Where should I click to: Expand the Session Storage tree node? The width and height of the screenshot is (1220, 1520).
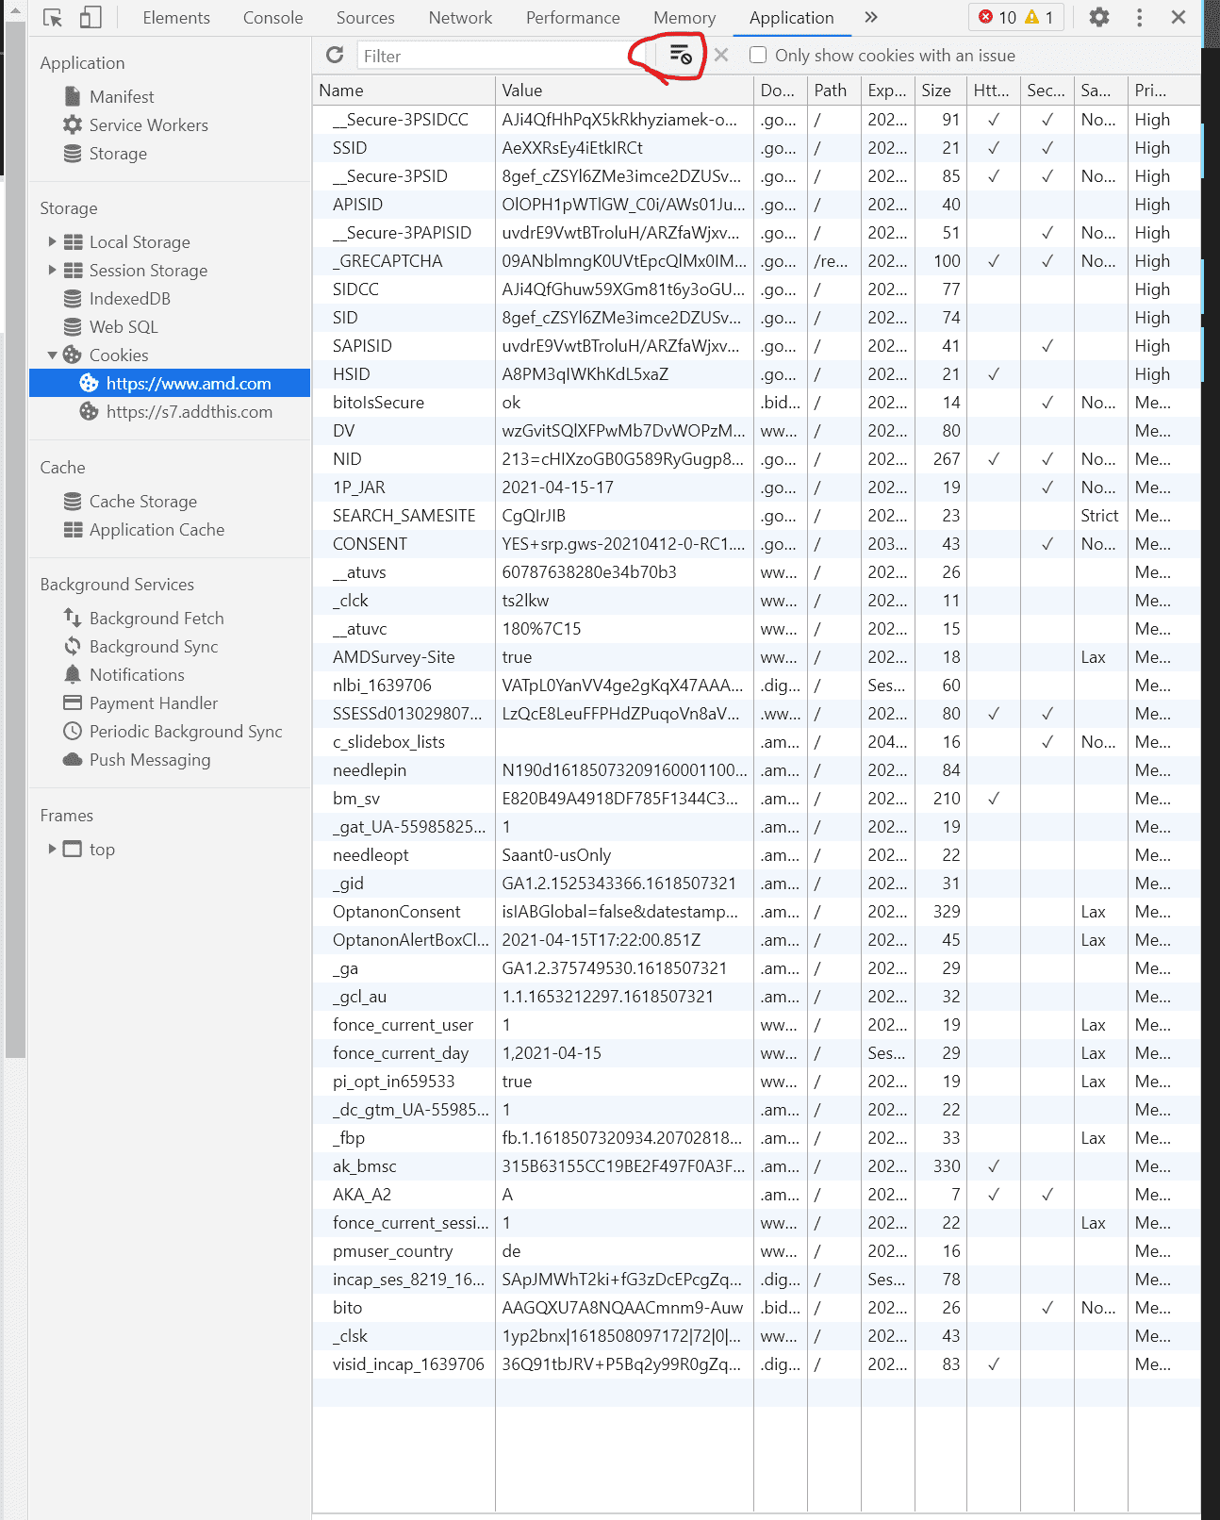coord(52,271)
